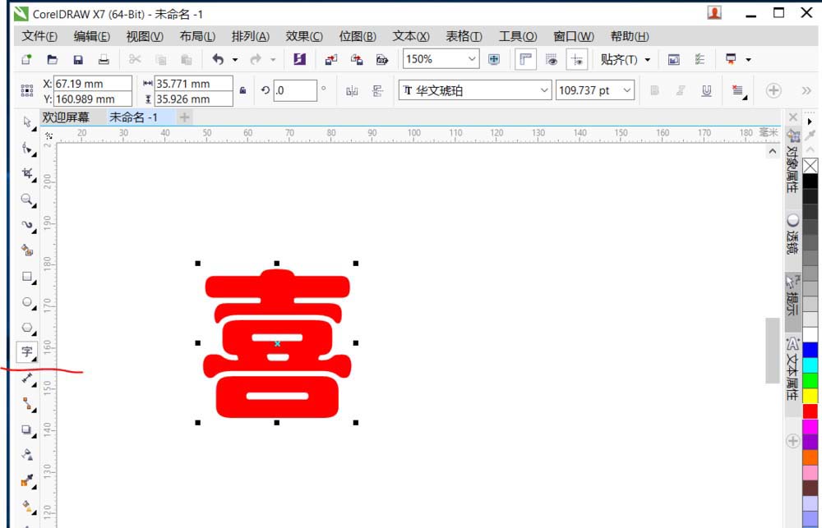822x528 pixels.
Task: Switch to the 欢迎屏幕 tab
Action: click(66, 117)
